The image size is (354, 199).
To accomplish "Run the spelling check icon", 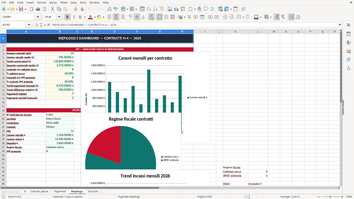I will coord(116,9).
